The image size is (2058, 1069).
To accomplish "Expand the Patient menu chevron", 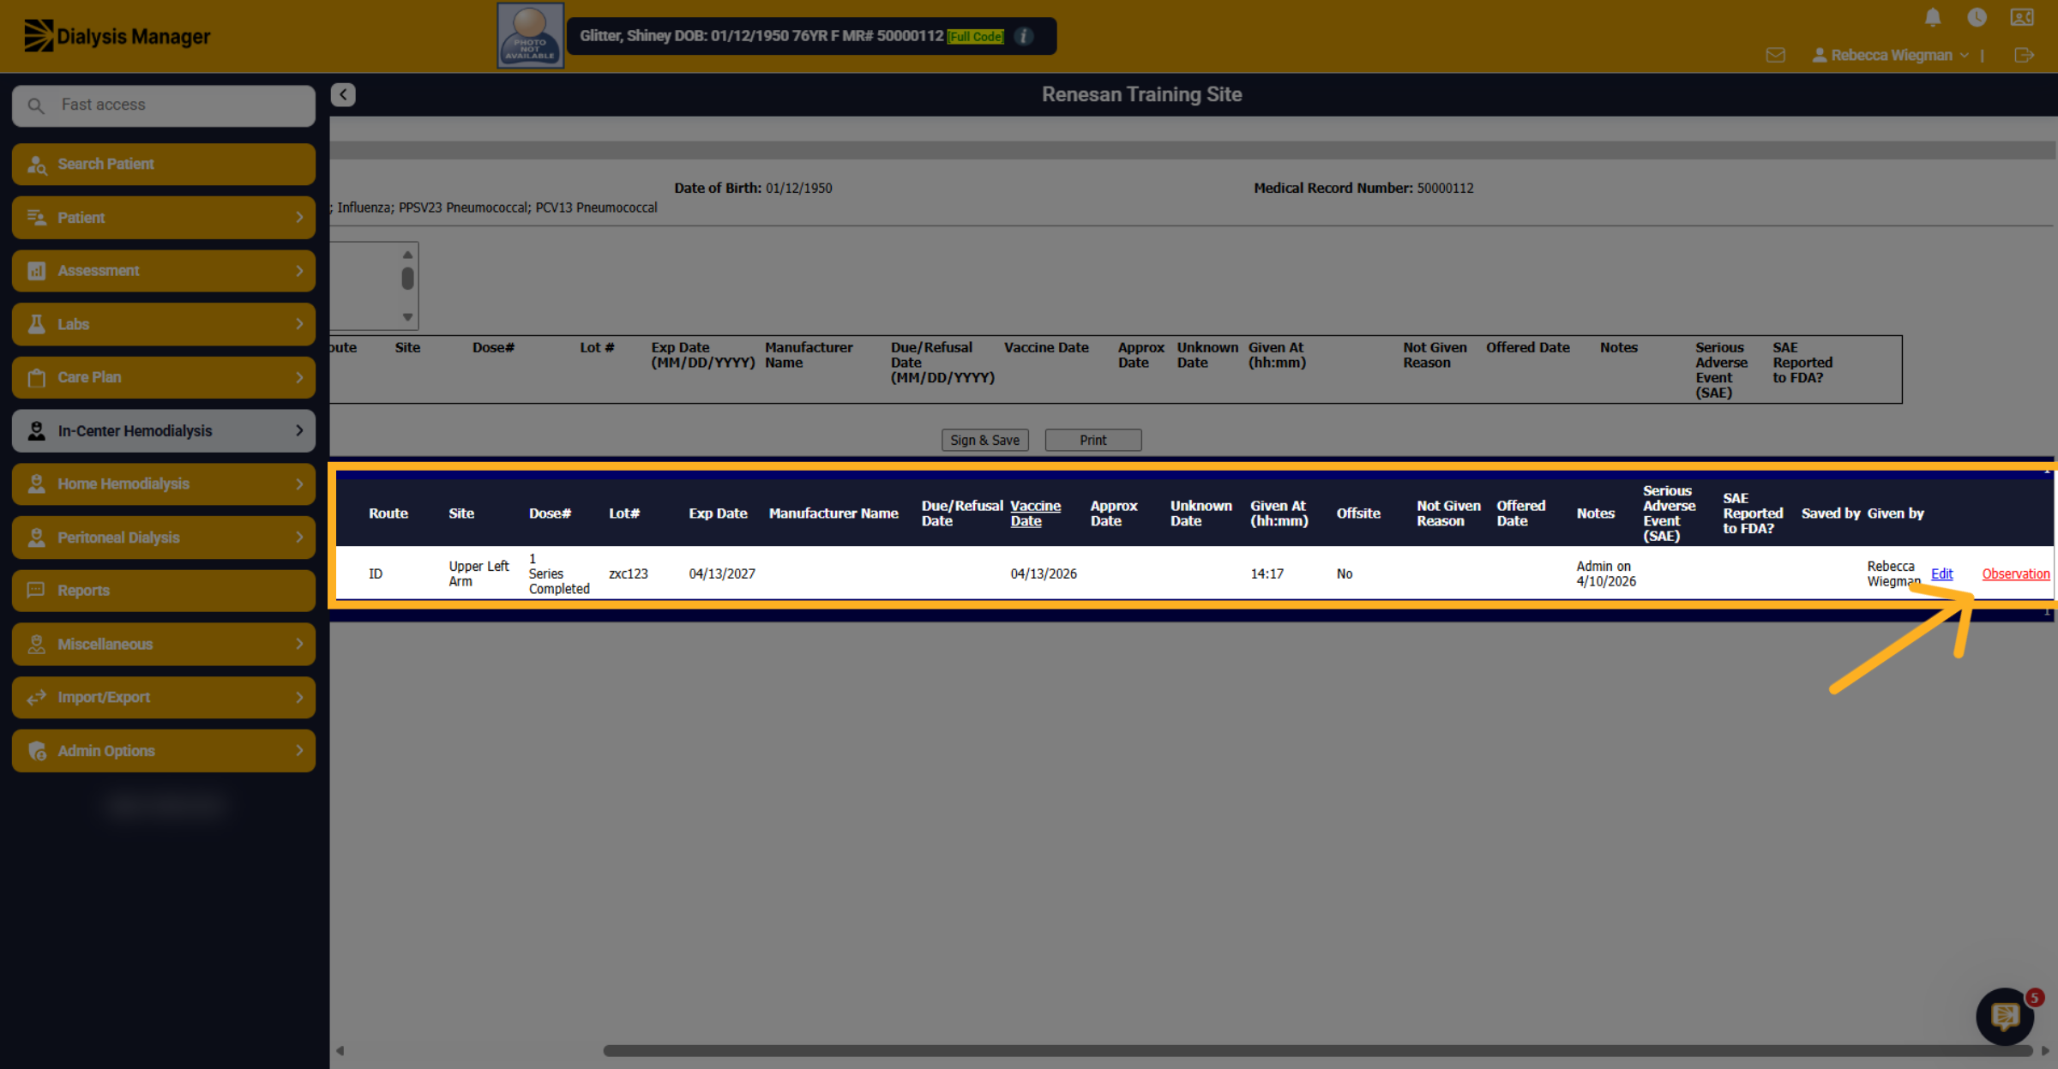I will [x=299, y=218].
